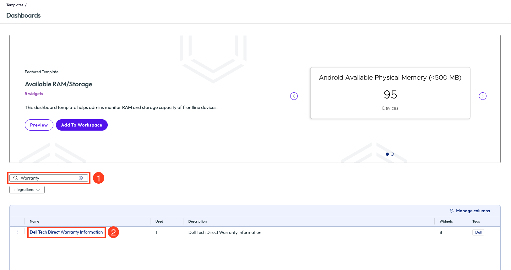This screenshot has height=270, width=511.
Task: Click the Tags column header
Action: click(x=476, y=221)
